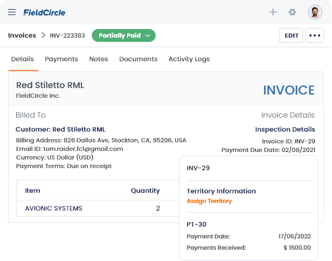This screenshot has height=261, width=332.
Task: Switch to the Documents tab
Action: coord(138,59)
